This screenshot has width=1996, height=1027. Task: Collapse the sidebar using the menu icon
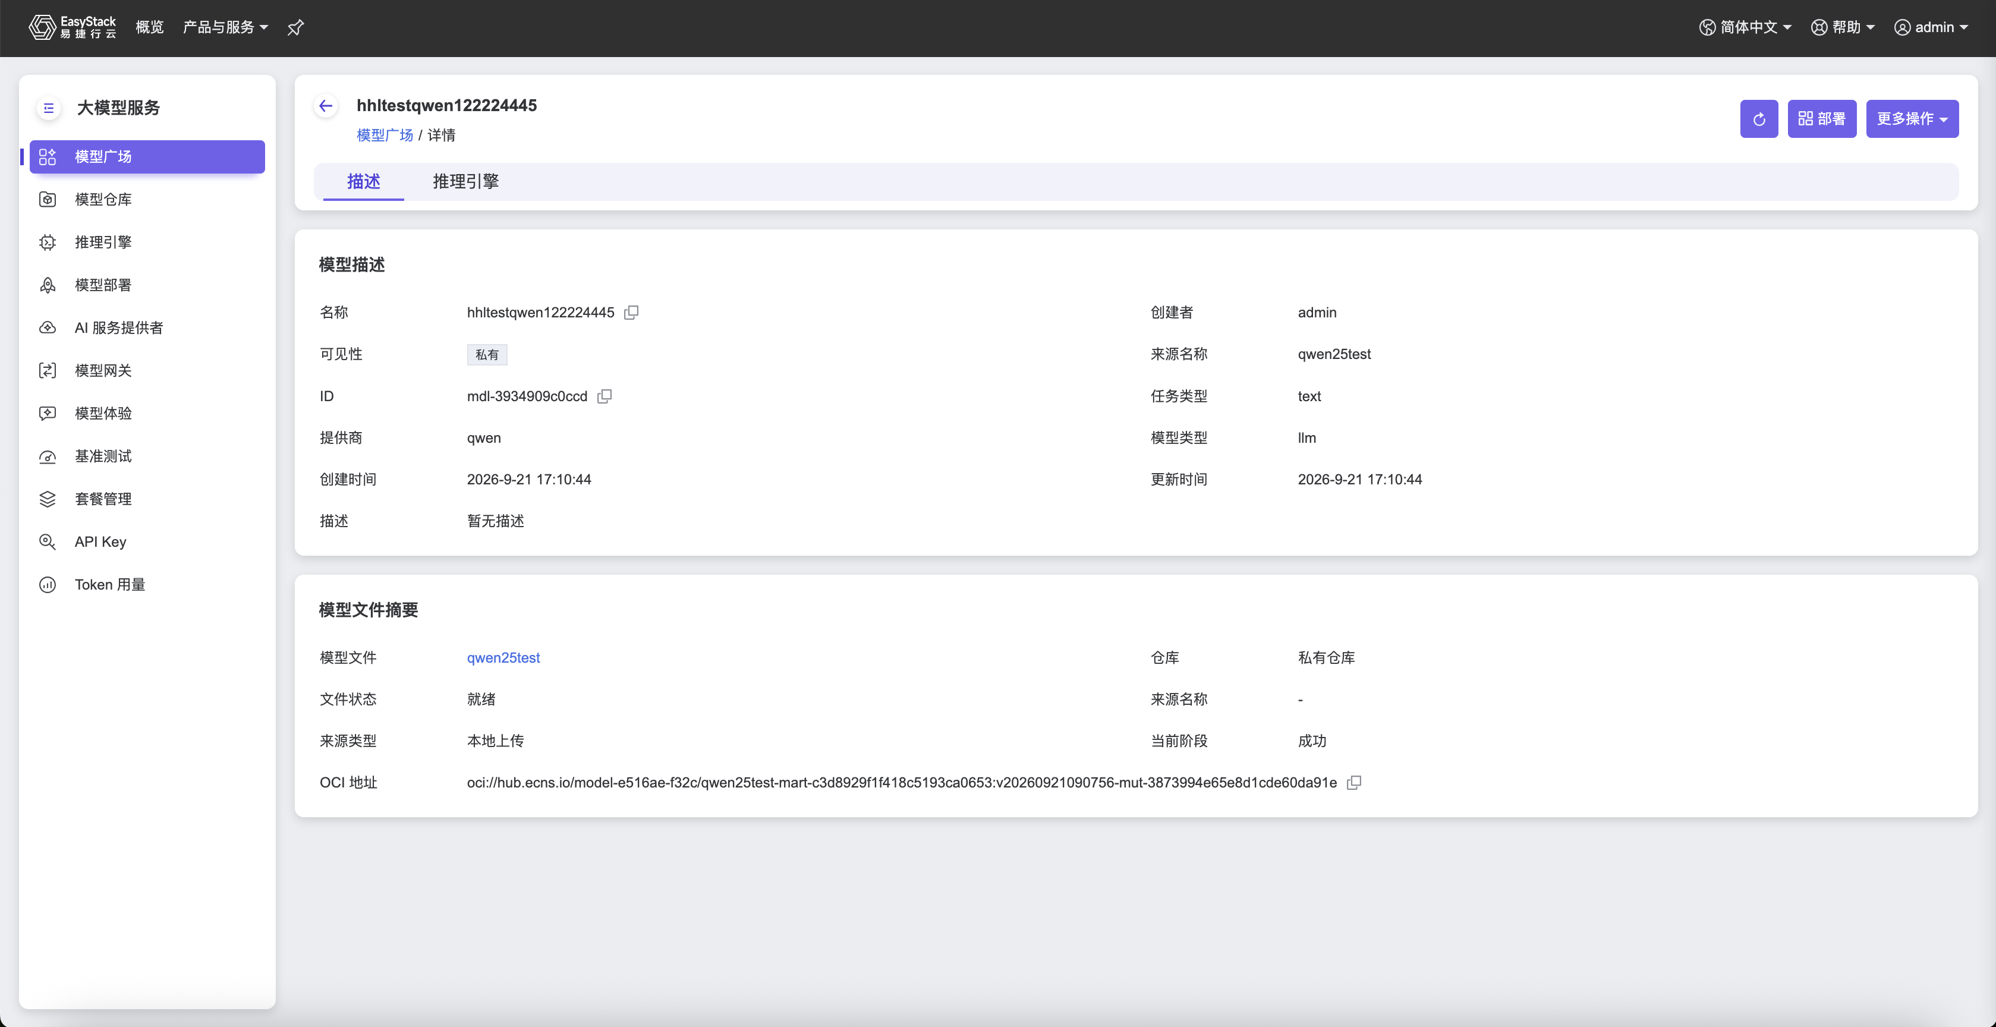49,108
